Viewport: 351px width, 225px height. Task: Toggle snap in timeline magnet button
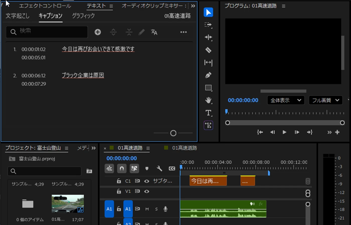click(x=122, y=168)
